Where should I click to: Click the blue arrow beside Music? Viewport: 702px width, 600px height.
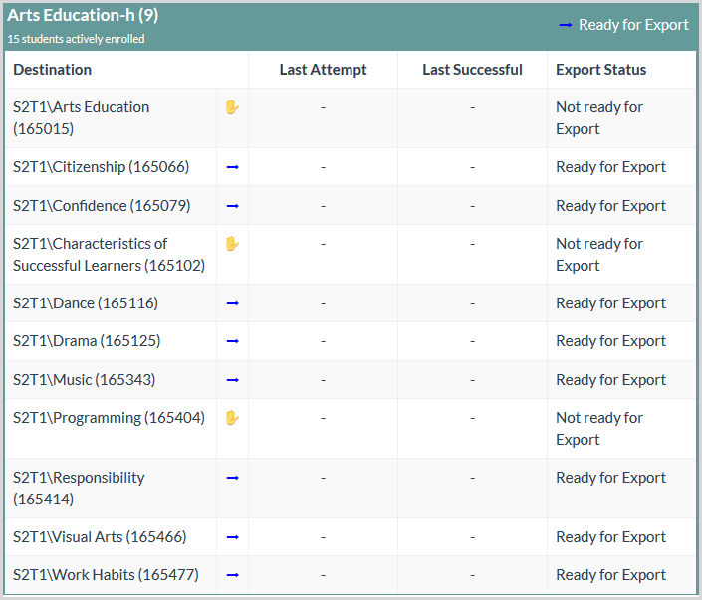(x=233, y=380)
